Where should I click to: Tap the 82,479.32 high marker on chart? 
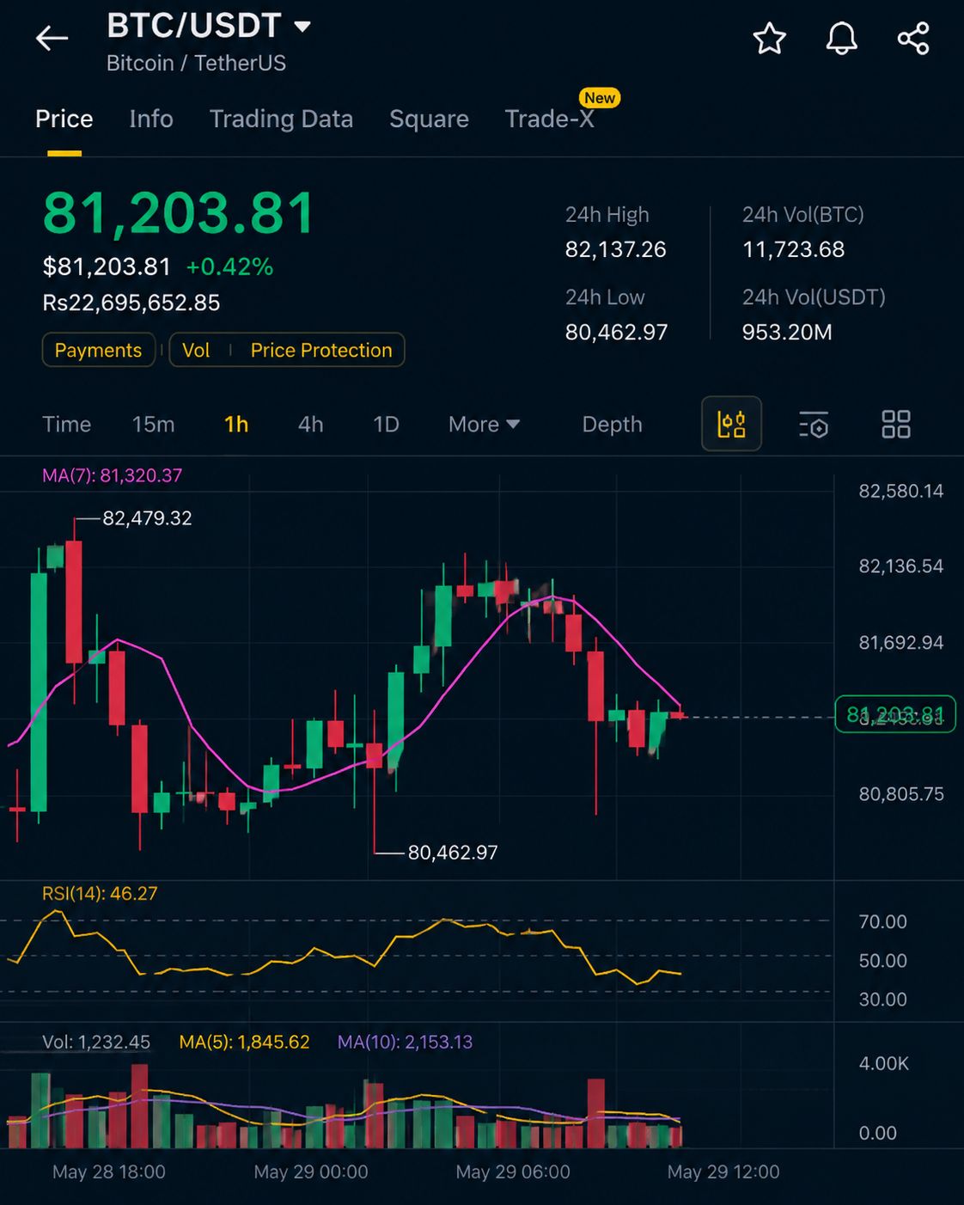(x=147, y=518)
